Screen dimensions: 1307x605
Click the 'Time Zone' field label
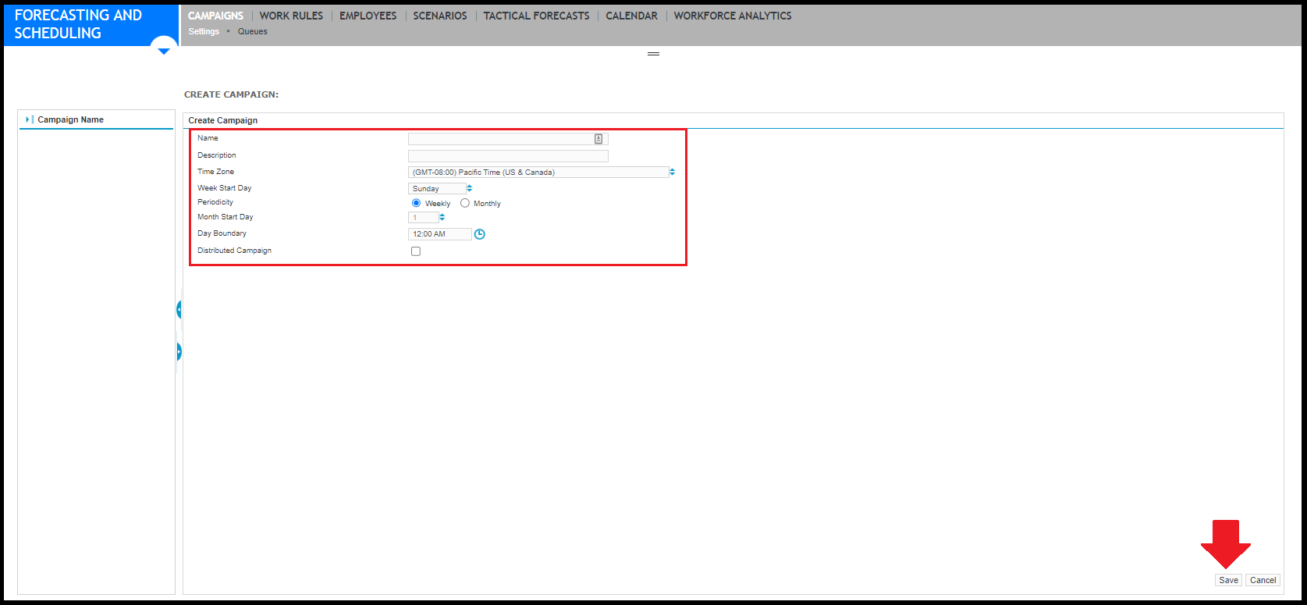coord(215,172)
